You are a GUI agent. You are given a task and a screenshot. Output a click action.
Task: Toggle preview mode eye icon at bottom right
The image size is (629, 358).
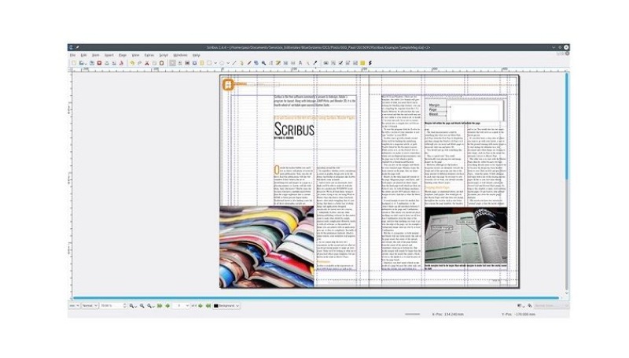(x=530, y=306)
